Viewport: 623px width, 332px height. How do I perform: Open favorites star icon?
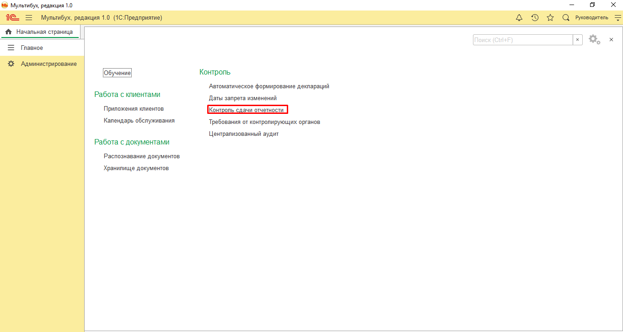pyautogui.click(x=550, y=17)
